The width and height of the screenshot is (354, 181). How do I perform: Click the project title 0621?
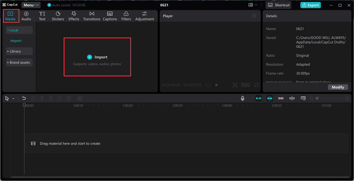[x=164, y=5]
